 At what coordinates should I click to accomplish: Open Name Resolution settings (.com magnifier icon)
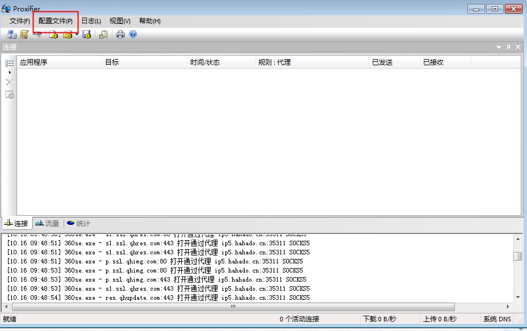click(37, 34)
